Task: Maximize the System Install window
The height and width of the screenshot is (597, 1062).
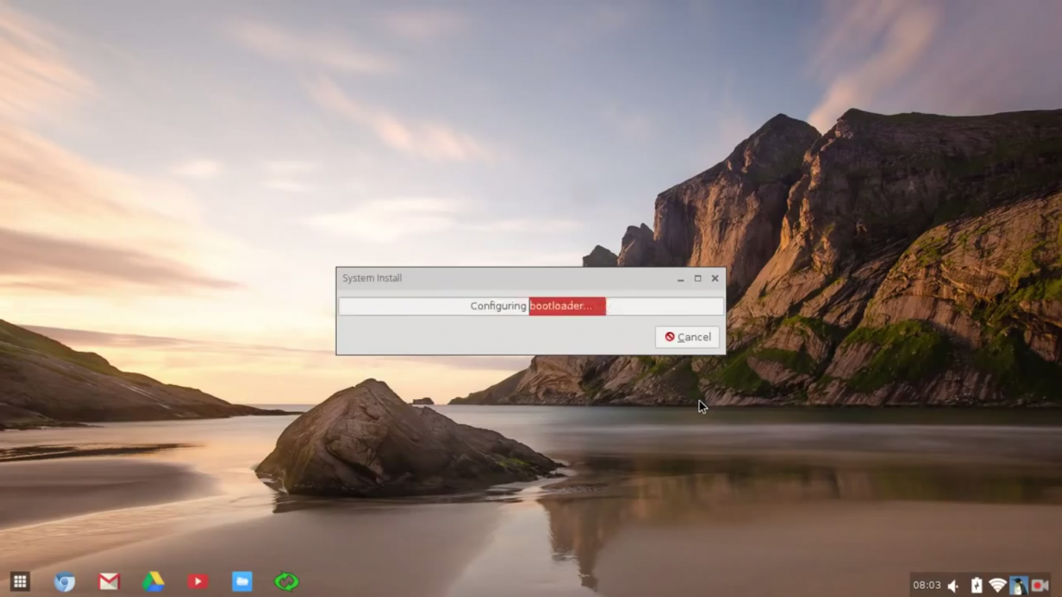Action: point(698,278)
